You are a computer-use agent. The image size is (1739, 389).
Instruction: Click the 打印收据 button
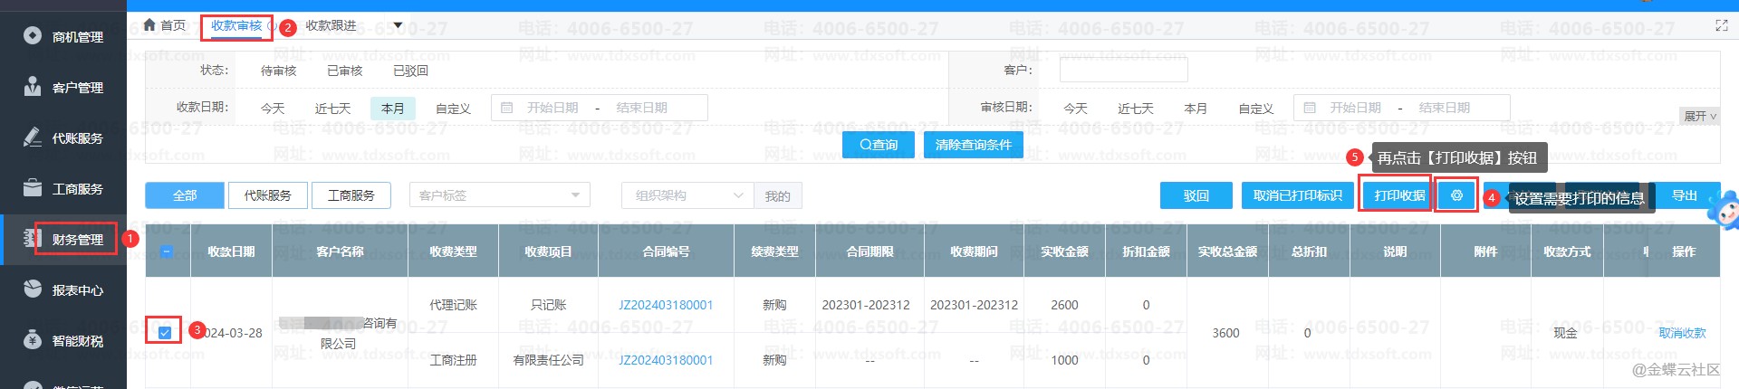point(1398,195)
